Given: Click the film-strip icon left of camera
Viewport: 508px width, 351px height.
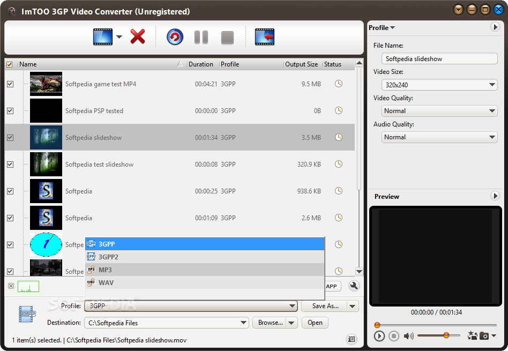Looking at the screenshot, I should tap(472, 336).
